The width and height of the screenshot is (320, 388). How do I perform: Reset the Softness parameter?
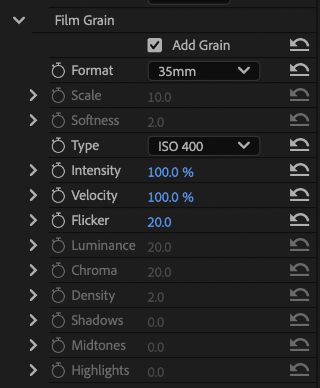299,120
